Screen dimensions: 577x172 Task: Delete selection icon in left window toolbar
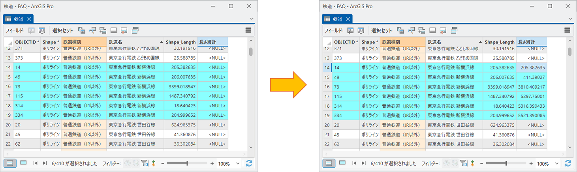[124, 30]
